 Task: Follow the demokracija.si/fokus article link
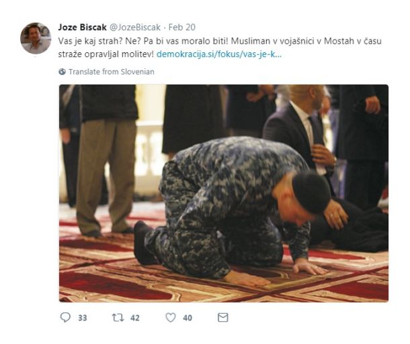219,54
